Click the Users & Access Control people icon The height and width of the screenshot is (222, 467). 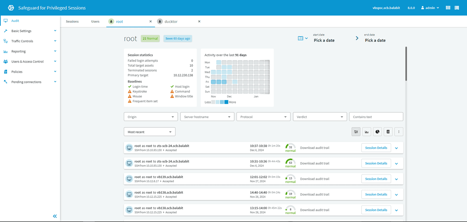6,62
